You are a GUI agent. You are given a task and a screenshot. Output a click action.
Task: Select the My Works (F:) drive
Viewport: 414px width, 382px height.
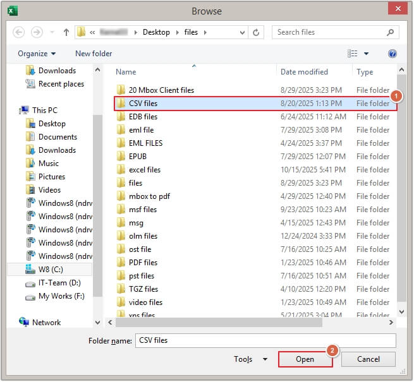[x=55, y=296]
